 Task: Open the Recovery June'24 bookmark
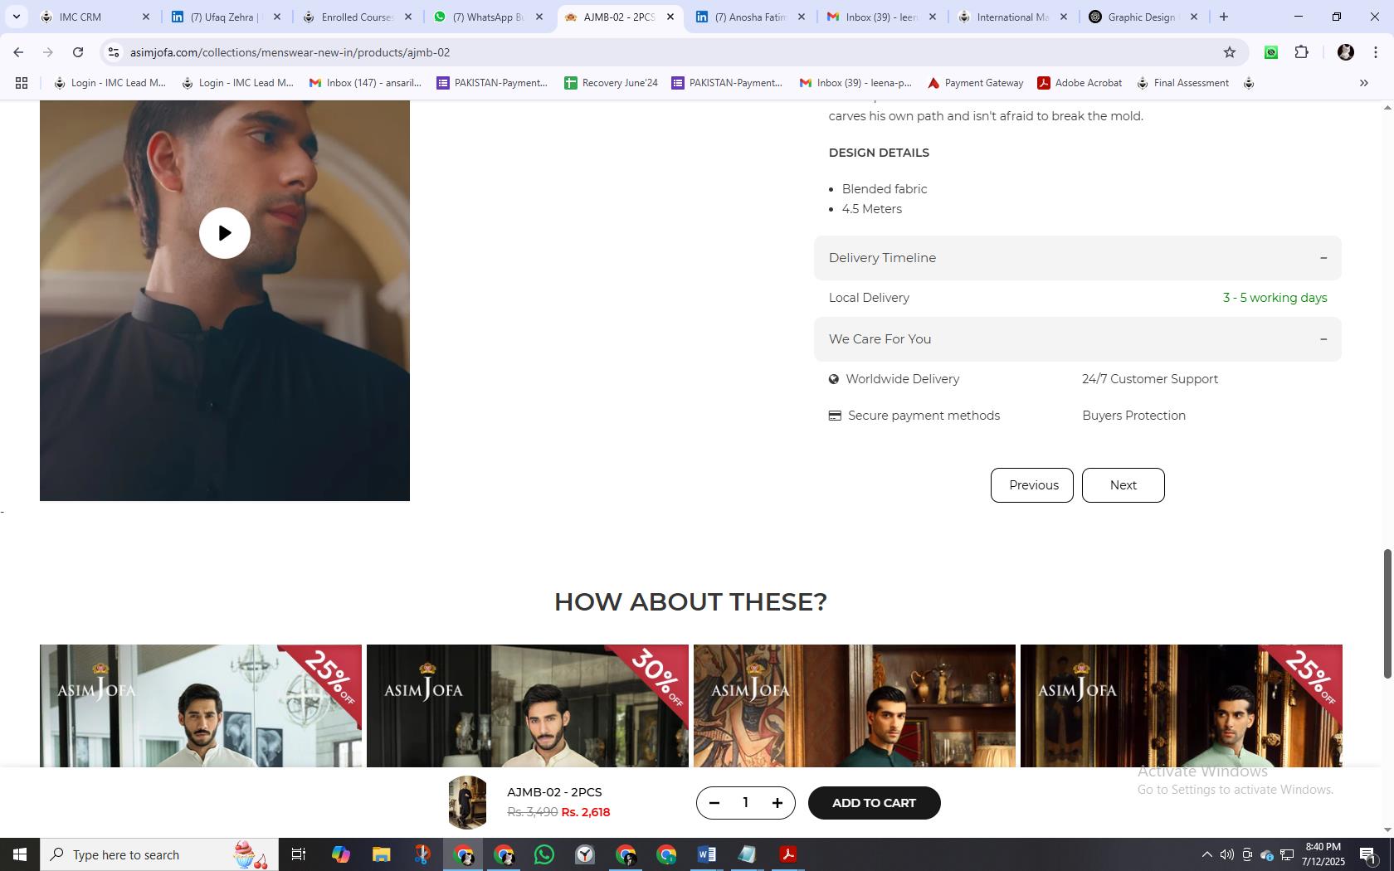(x=611, y=83)
